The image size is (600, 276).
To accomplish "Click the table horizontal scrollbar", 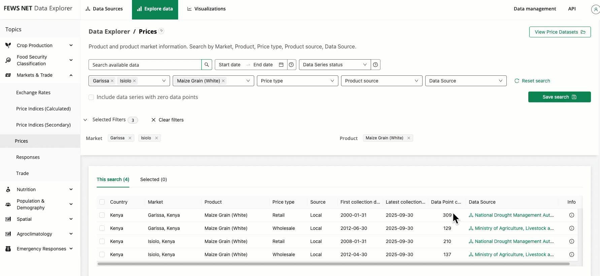I will (x=333, y=264).
